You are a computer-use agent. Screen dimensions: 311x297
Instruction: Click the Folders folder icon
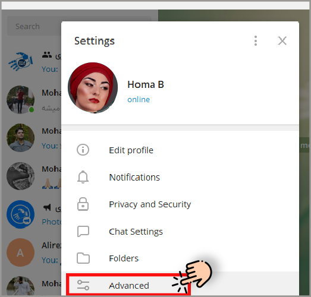[x=83, y=258]
